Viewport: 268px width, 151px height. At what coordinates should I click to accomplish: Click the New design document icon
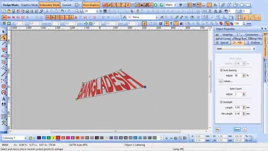click(4, 11)
